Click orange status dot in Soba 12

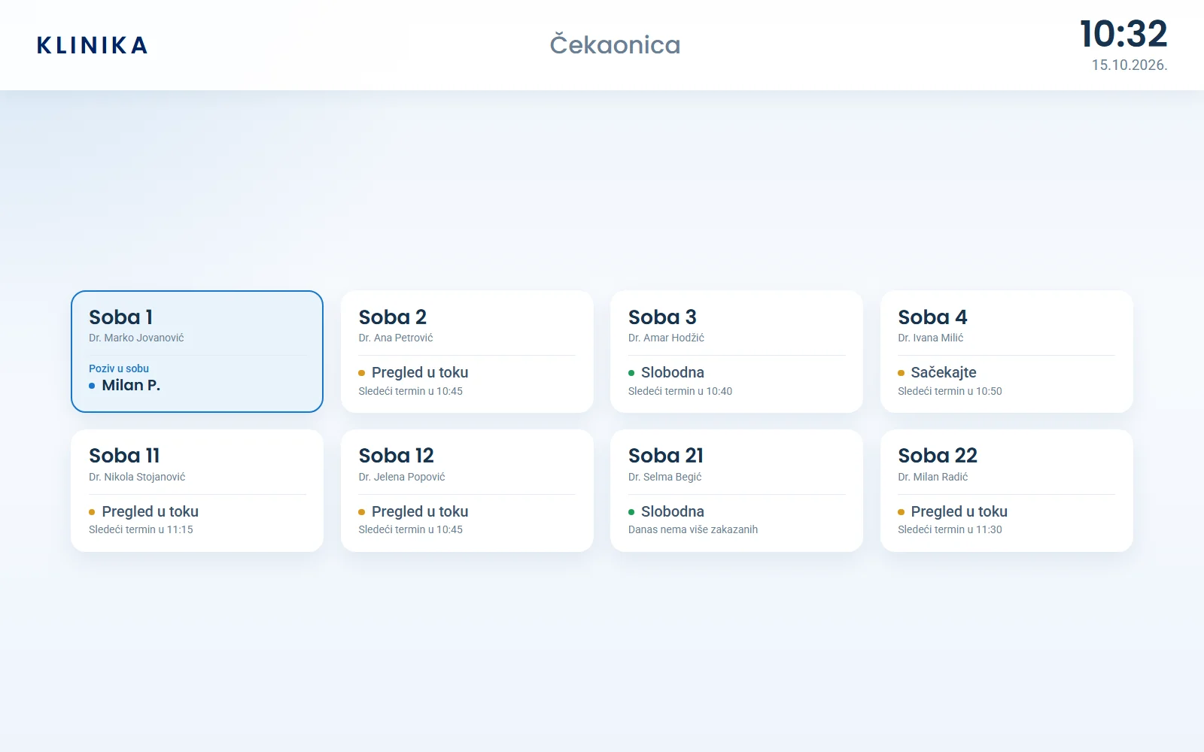pyautogui.click(x=362, y=512)
